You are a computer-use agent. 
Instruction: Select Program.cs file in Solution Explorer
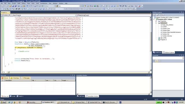(163, 40)
